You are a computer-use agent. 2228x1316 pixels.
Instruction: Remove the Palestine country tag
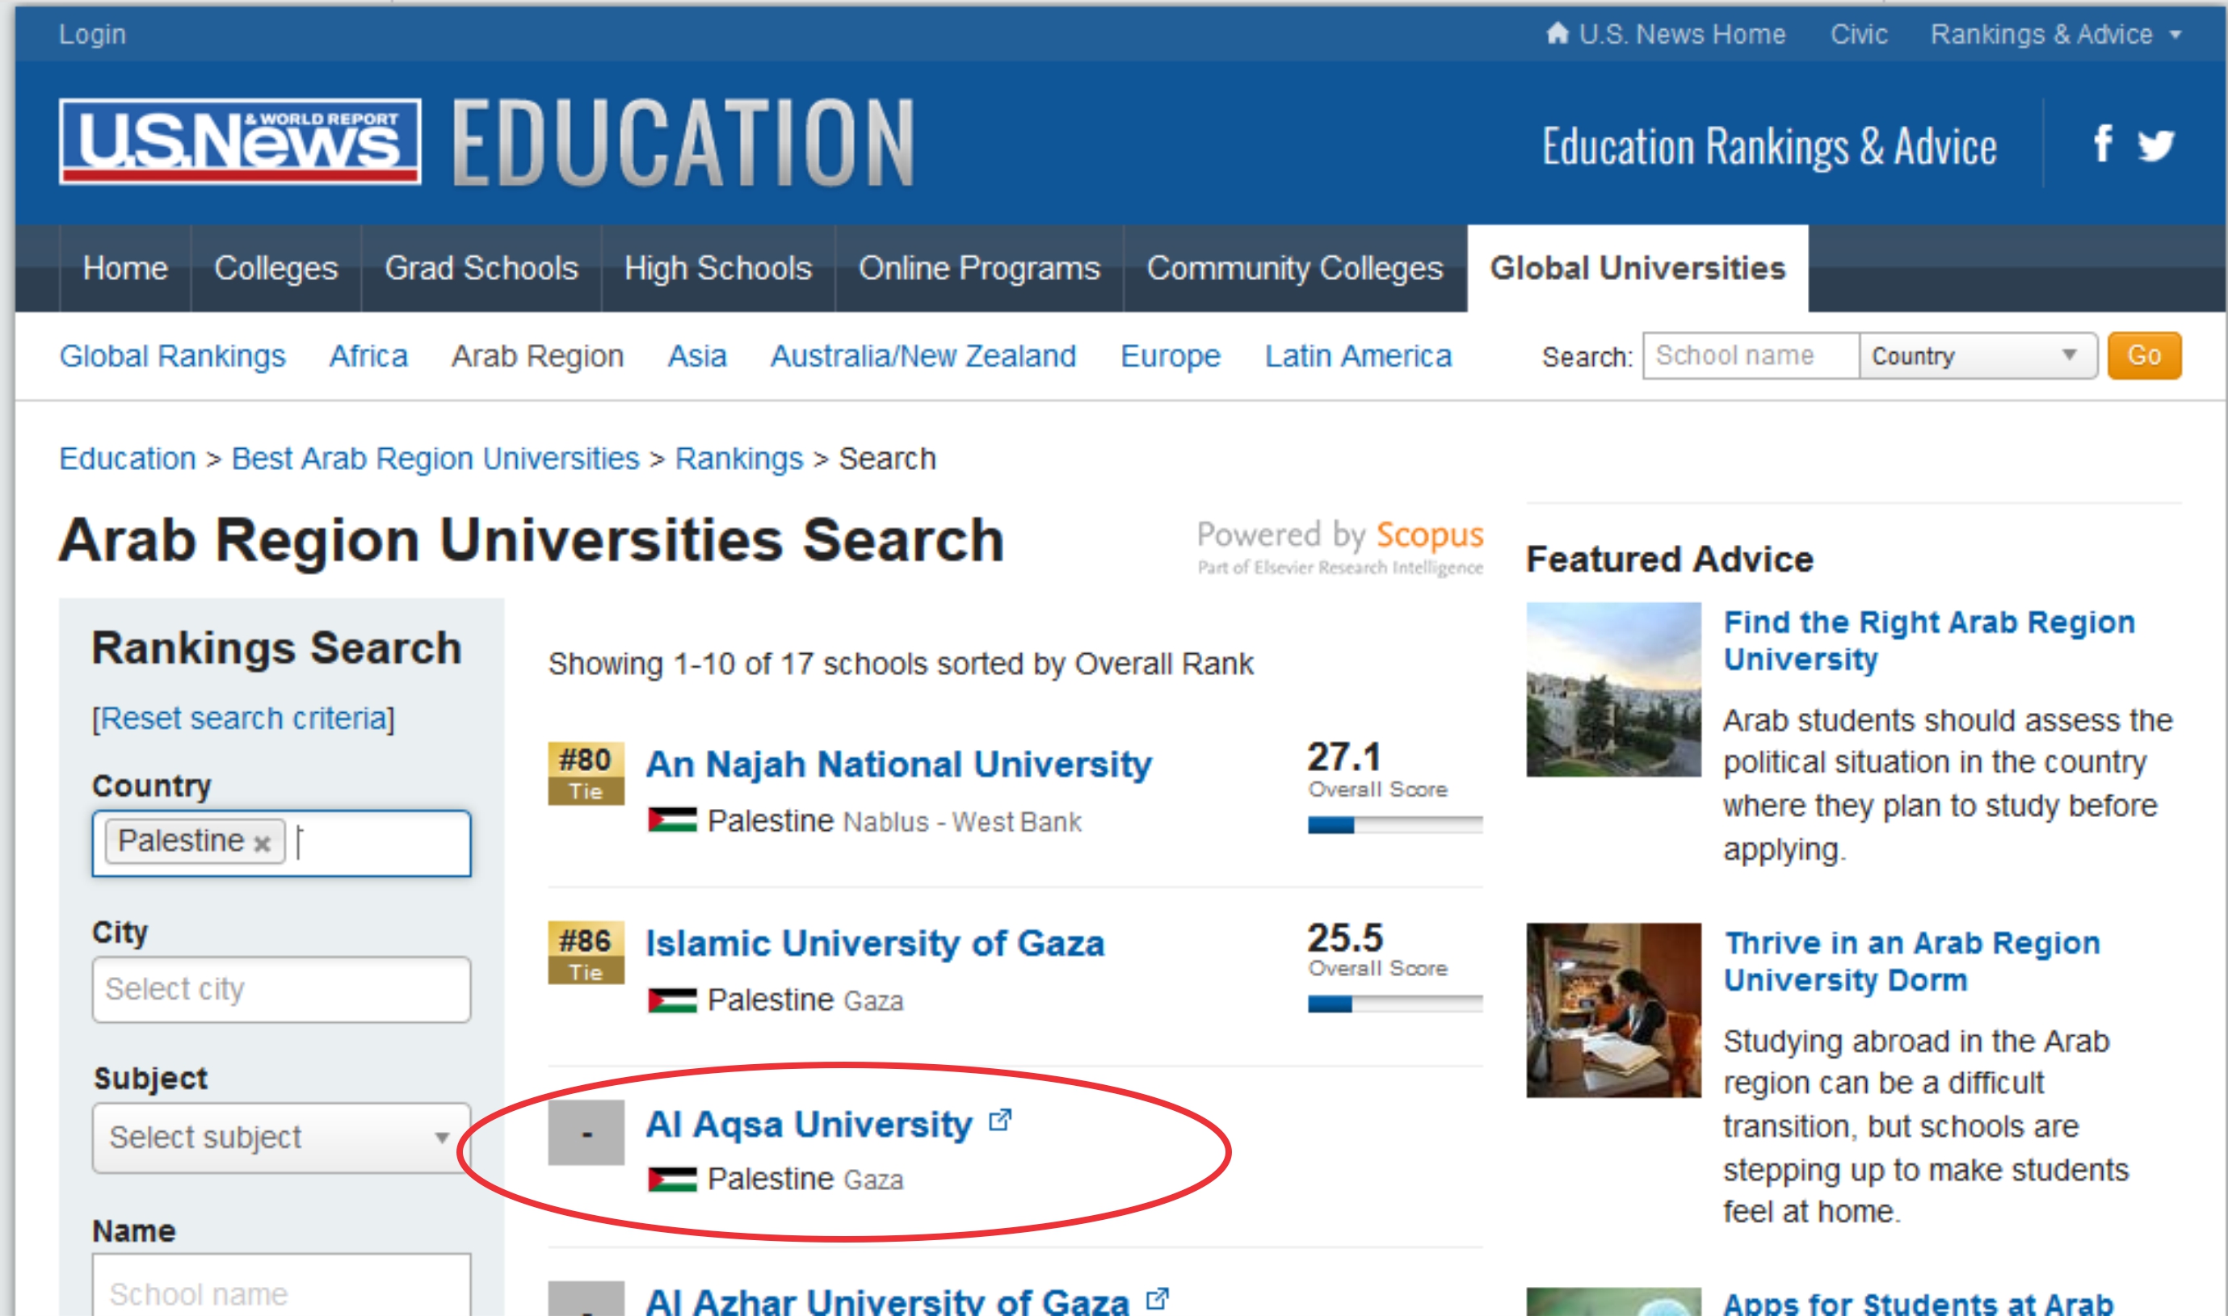pyautogui.click(x=262, y=844)
